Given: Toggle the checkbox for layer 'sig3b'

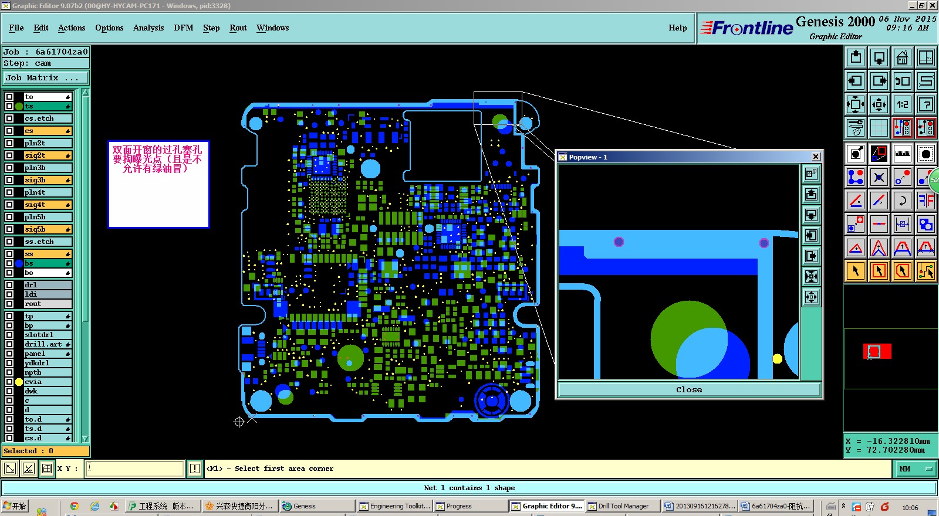Looking at the screenshot, I should tap(9, 180).
